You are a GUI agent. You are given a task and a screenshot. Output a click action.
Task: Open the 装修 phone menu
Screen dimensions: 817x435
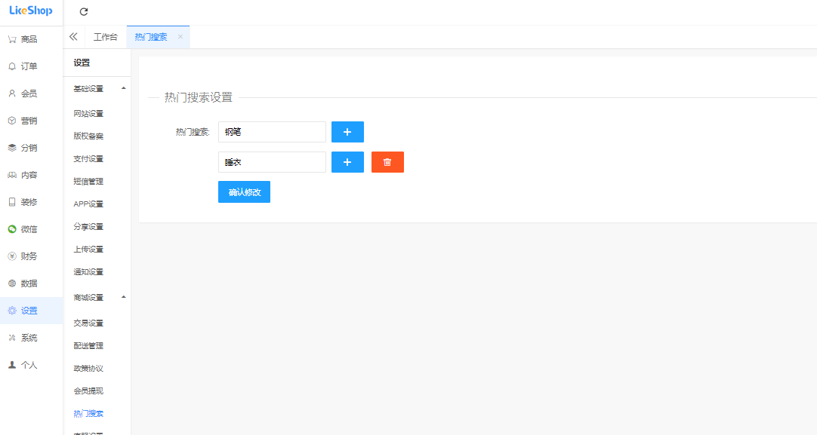31,202
